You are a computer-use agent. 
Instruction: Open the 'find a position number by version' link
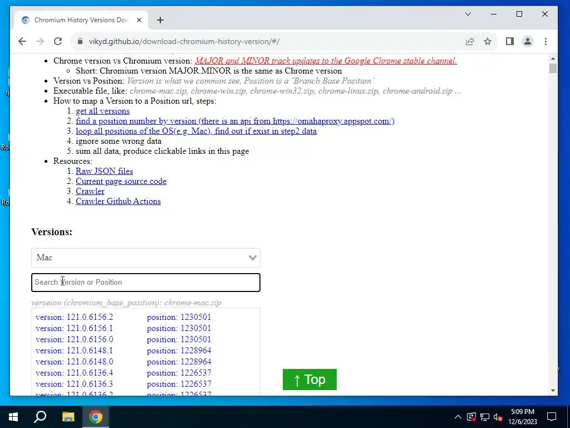[x=235, y=121]
